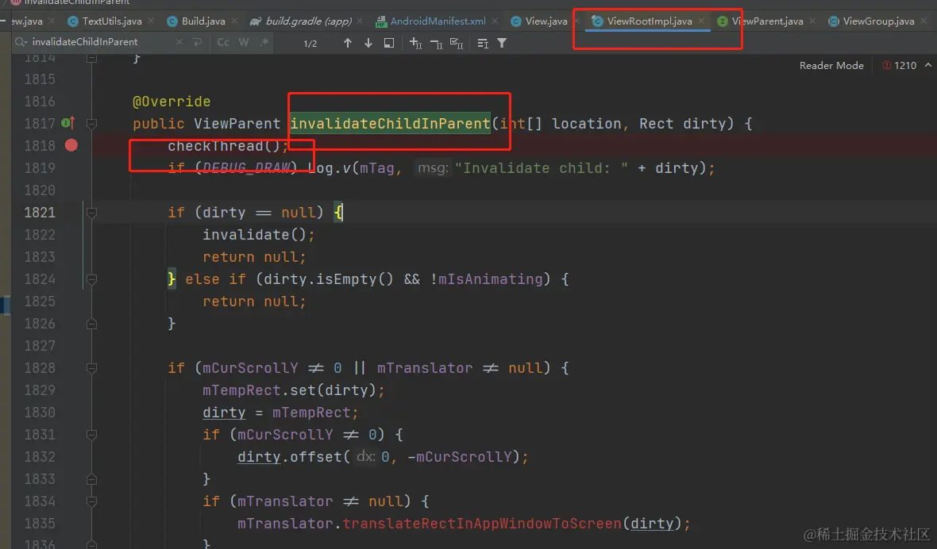Expand inspections widget chevron
The width and height of the screenshot is (937, 549).
click(x=928, y=65)
